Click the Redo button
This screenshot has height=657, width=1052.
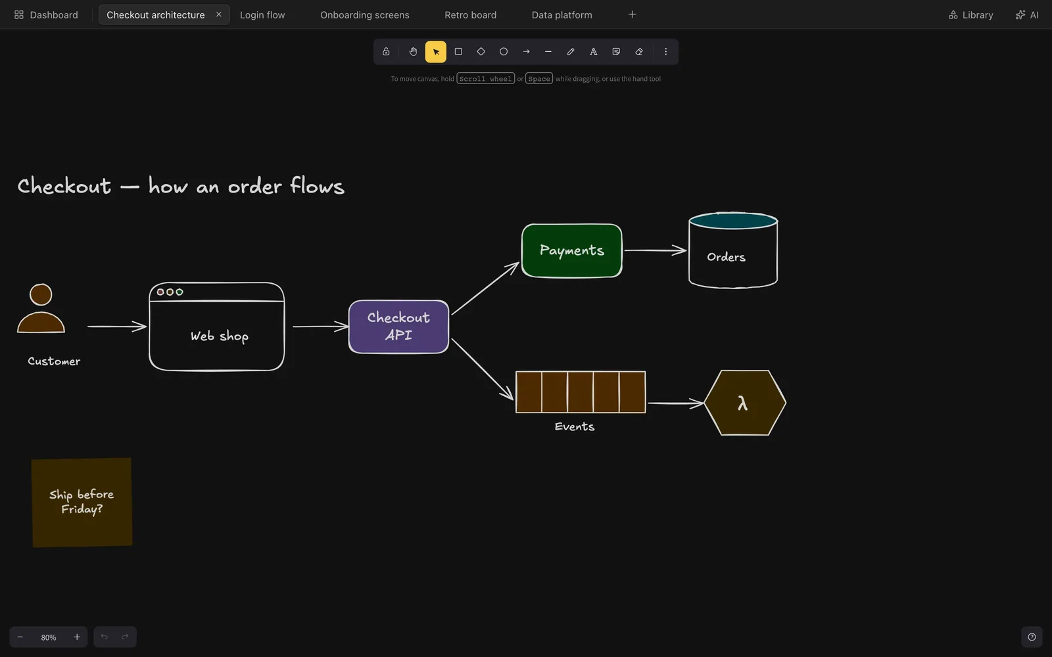click(126, 637)
